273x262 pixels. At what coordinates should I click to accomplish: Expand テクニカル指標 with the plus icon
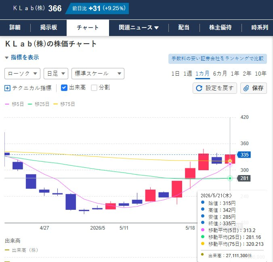click(x=7, y=88)
